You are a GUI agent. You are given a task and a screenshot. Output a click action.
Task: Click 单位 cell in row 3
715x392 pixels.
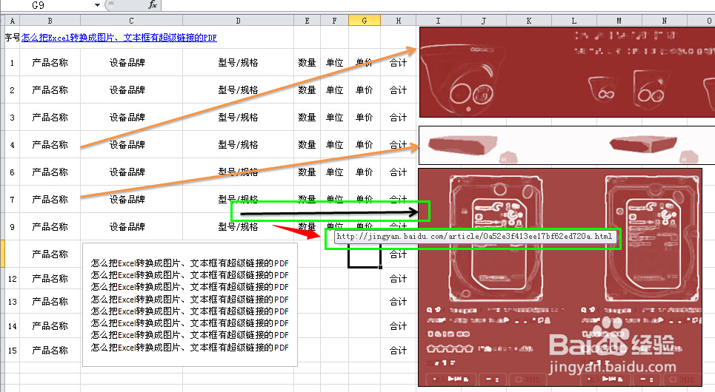tap(334, 117)
